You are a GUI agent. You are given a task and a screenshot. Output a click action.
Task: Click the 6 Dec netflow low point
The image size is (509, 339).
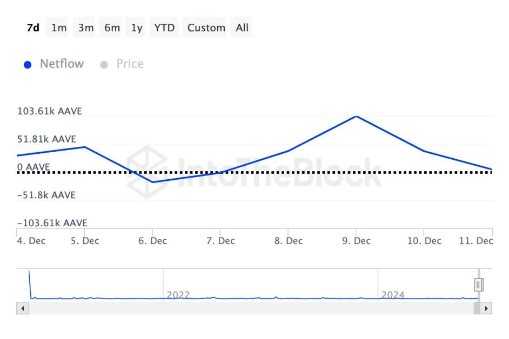(153, 182)
